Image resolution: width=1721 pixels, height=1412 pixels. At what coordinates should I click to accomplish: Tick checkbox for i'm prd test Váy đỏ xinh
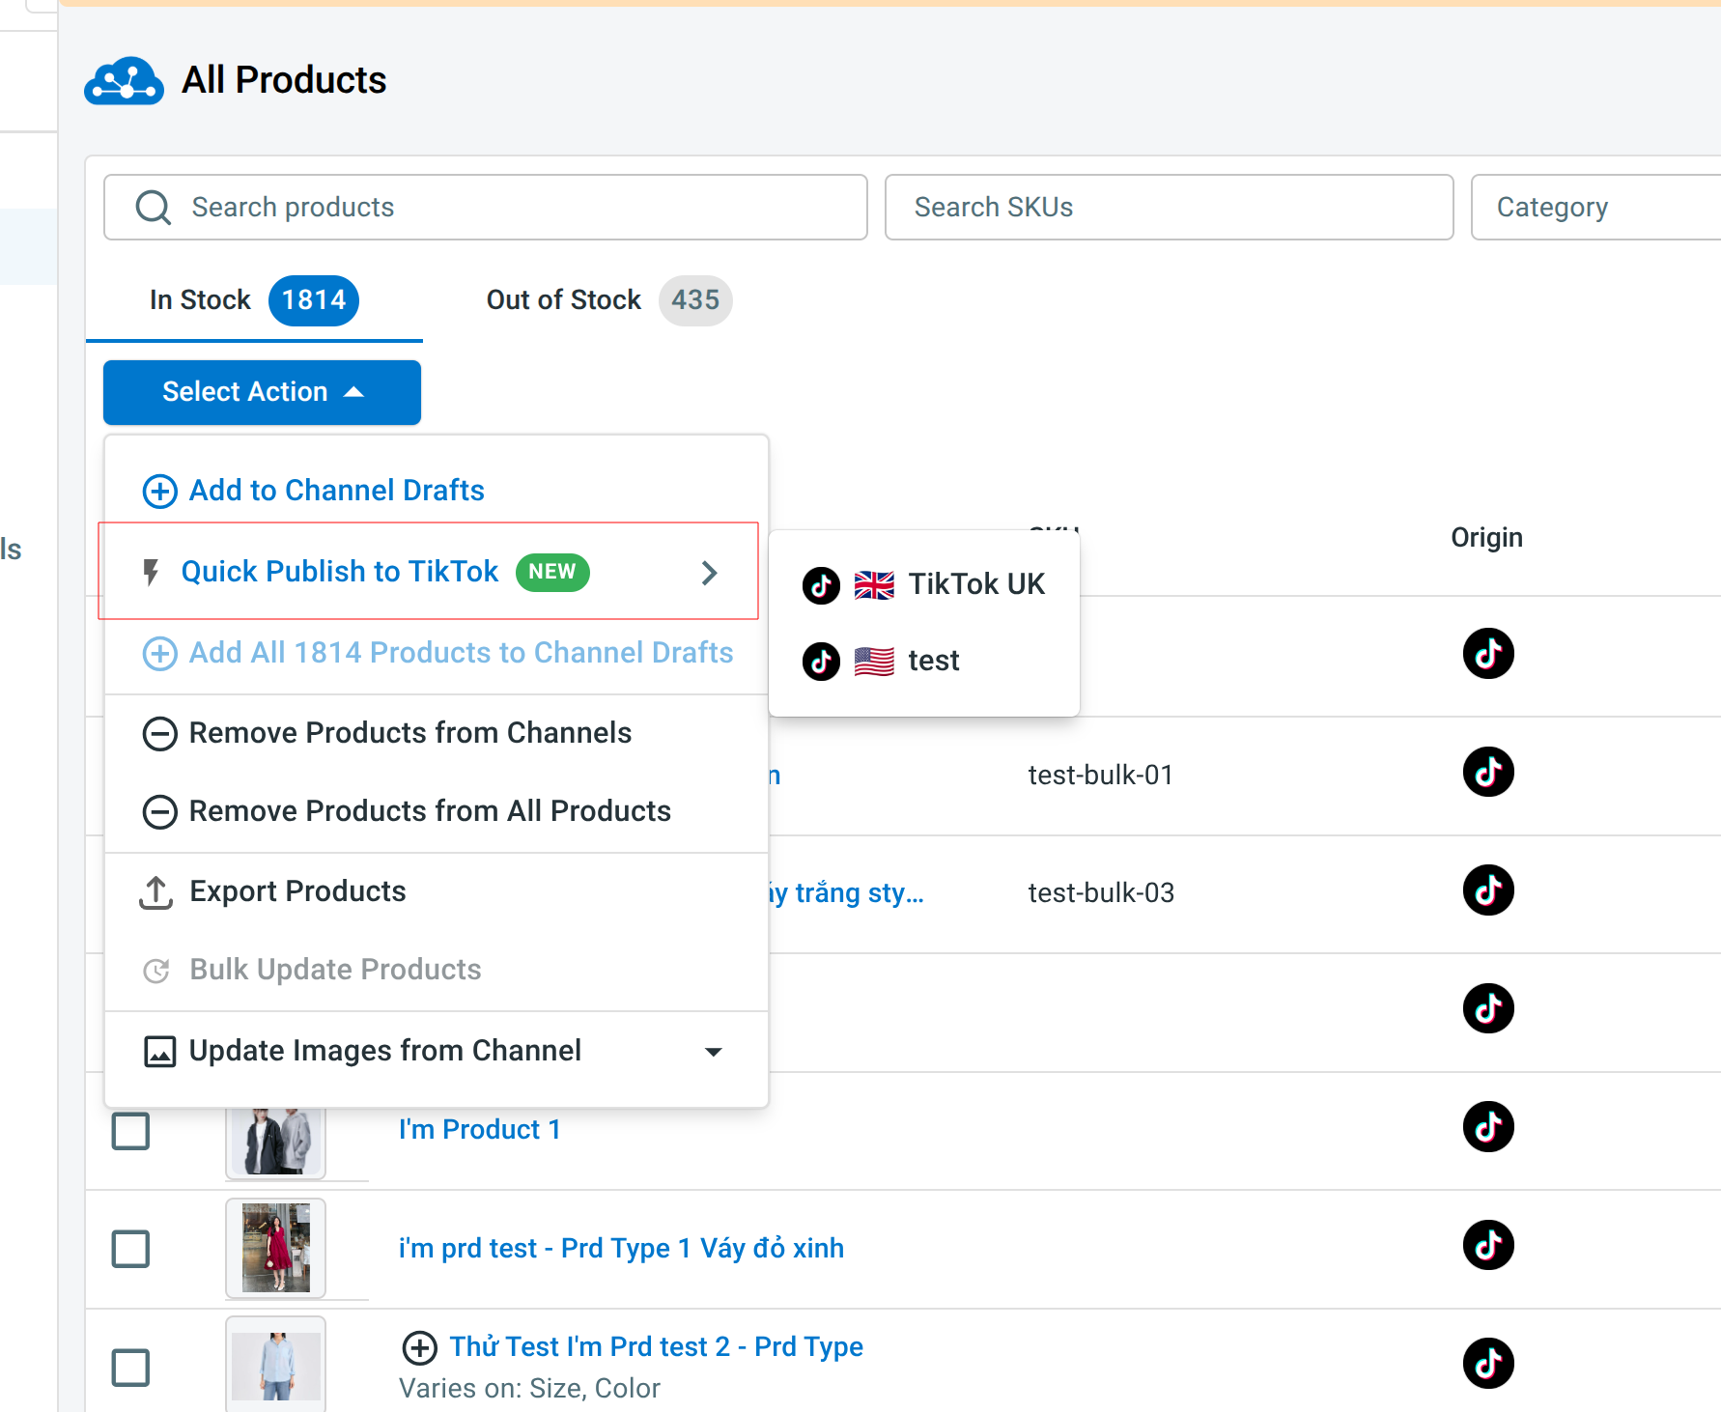point(130,1249)
